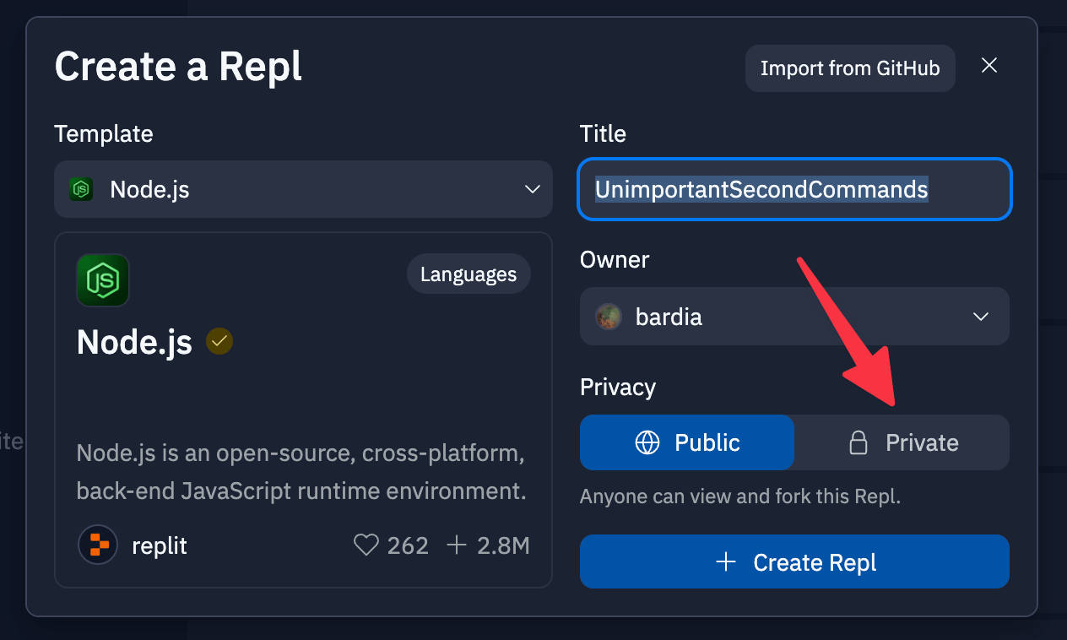Click the Title label

click(603, 133)
